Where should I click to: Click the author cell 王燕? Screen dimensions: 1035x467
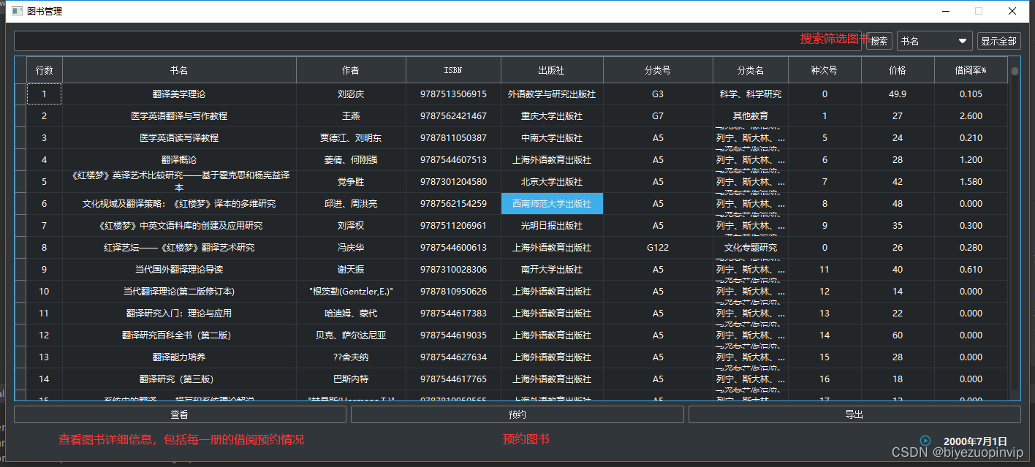(x=351, y=116)
